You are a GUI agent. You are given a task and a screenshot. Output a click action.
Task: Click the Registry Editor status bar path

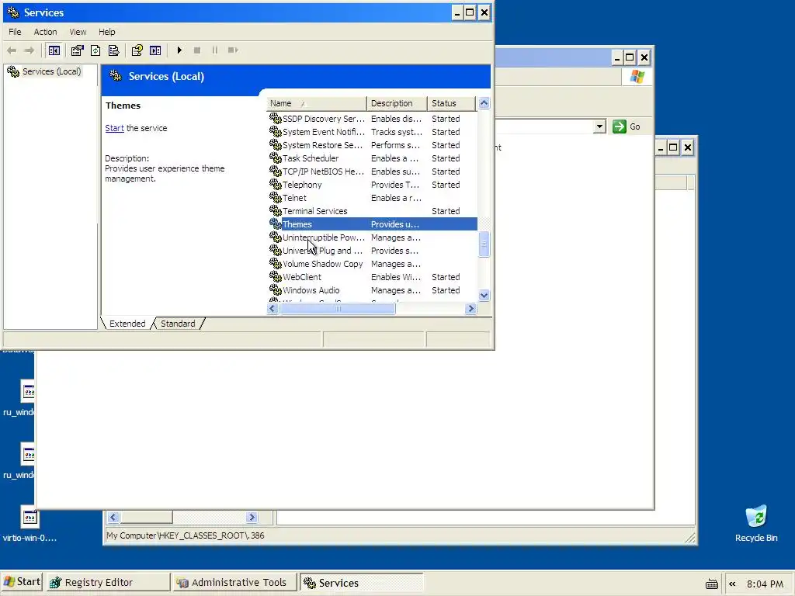tap(185, 535)
